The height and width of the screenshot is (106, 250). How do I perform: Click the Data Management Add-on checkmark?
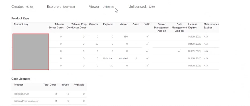click(x=179, y=51)
